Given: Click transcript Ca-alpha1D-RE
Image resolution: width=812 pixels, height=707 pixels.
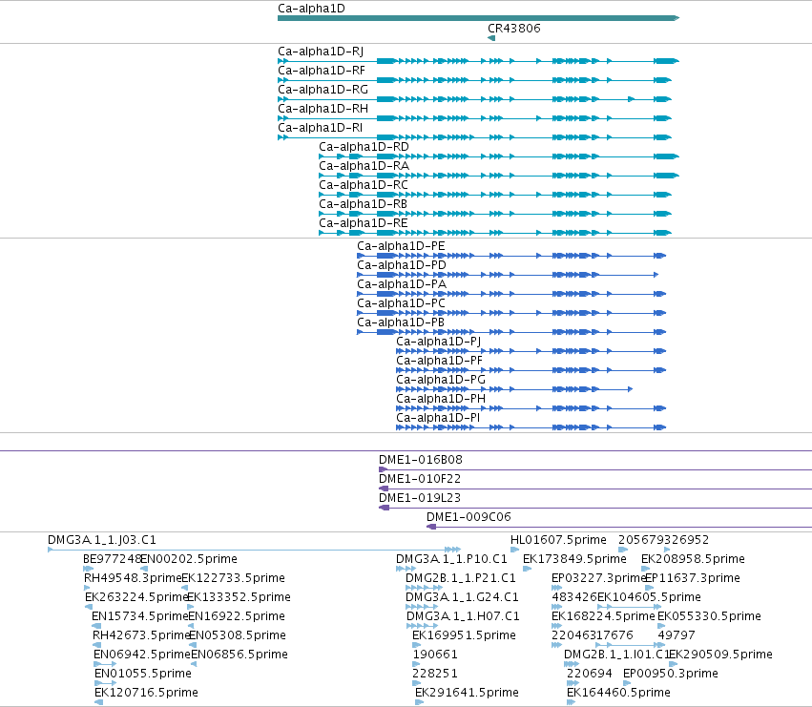Looking at the screenshot, I should [x=495, y=233].
